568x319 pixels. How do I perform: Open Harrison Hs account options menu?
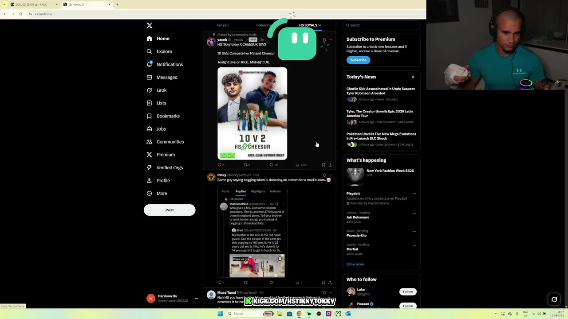196,298
